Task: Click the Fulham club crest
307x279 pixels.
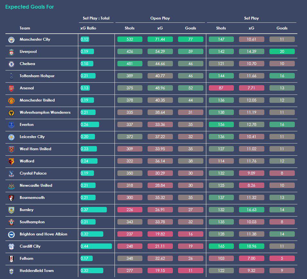Action: [x=11, y=259]
